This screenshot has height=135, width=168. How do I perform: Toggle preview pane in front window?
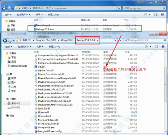(x=157, y=47)
